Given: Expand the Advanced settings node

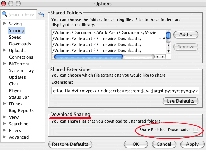Looking at the screenshot, I should tap(4, 137).
